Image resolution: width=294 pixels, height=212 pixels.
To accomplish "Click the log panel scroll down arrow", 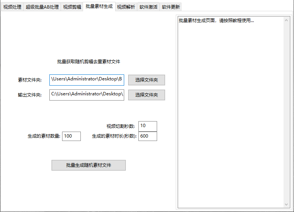I will click(x=286, y=204).
